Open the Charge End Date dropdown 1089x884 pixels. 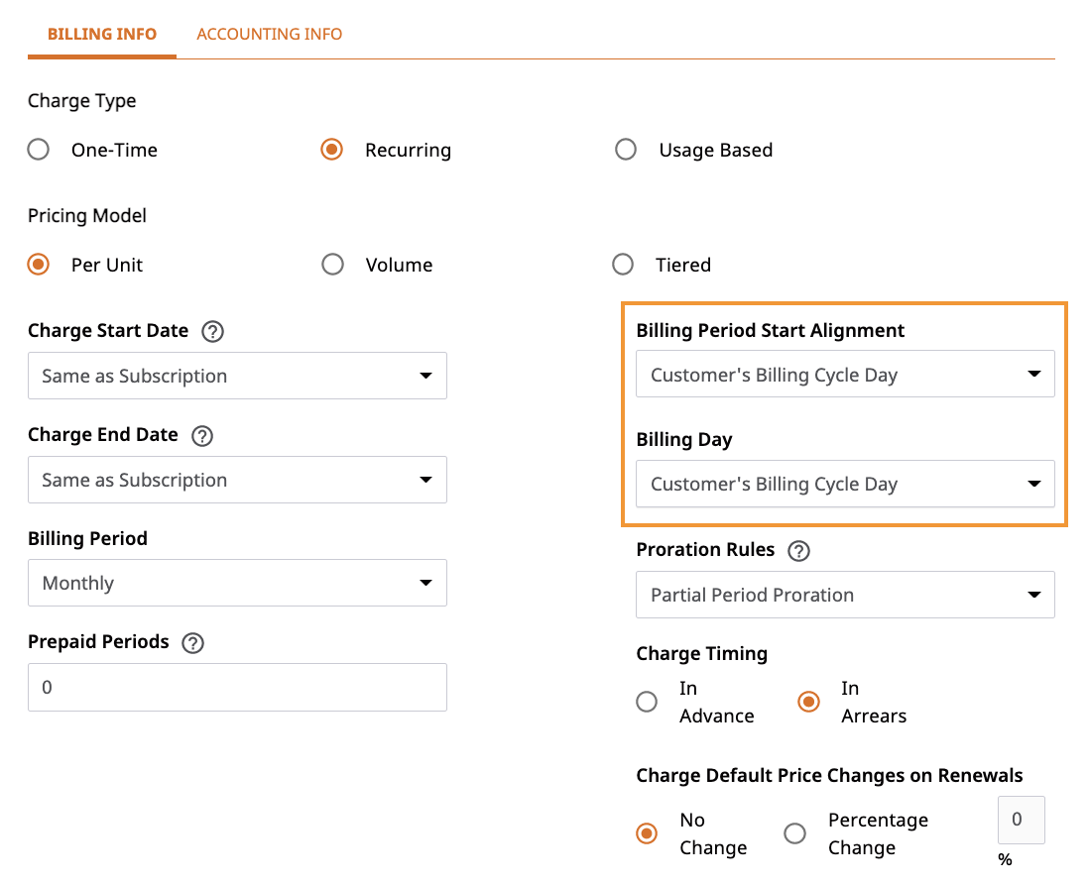(x=237, y=480)
